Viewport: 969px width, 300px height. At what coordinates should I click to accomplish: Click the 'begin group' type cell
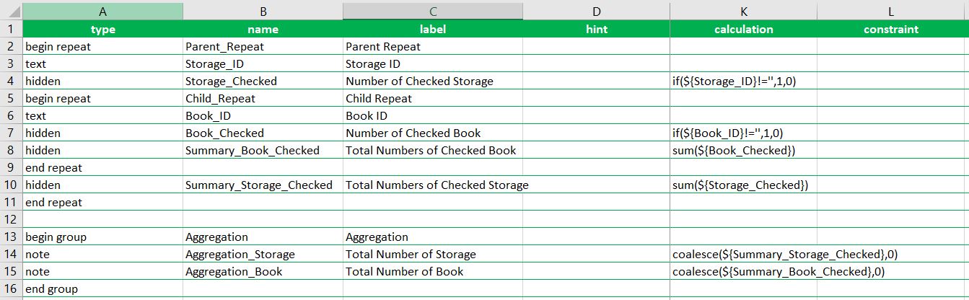[x=102, y=237]
